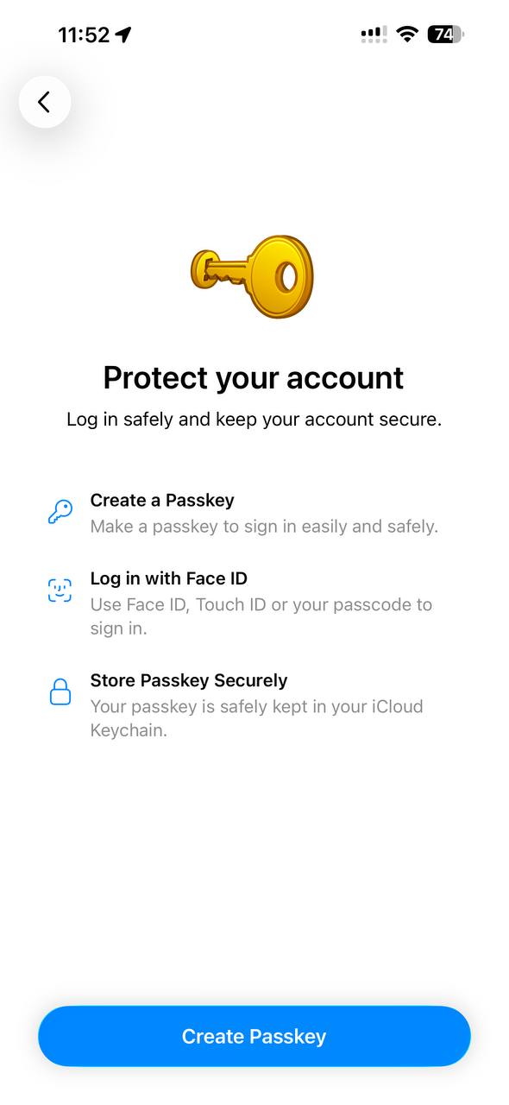Screen dimensions: 509x1105
Task: Tap the golden key illustration
Action: [x=252, y=276]
